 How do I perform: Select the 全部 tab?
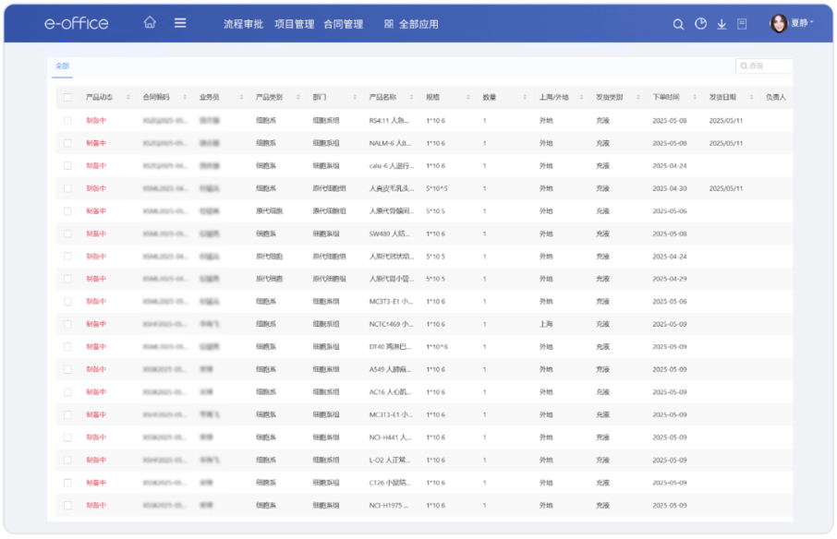pos(63,66)
